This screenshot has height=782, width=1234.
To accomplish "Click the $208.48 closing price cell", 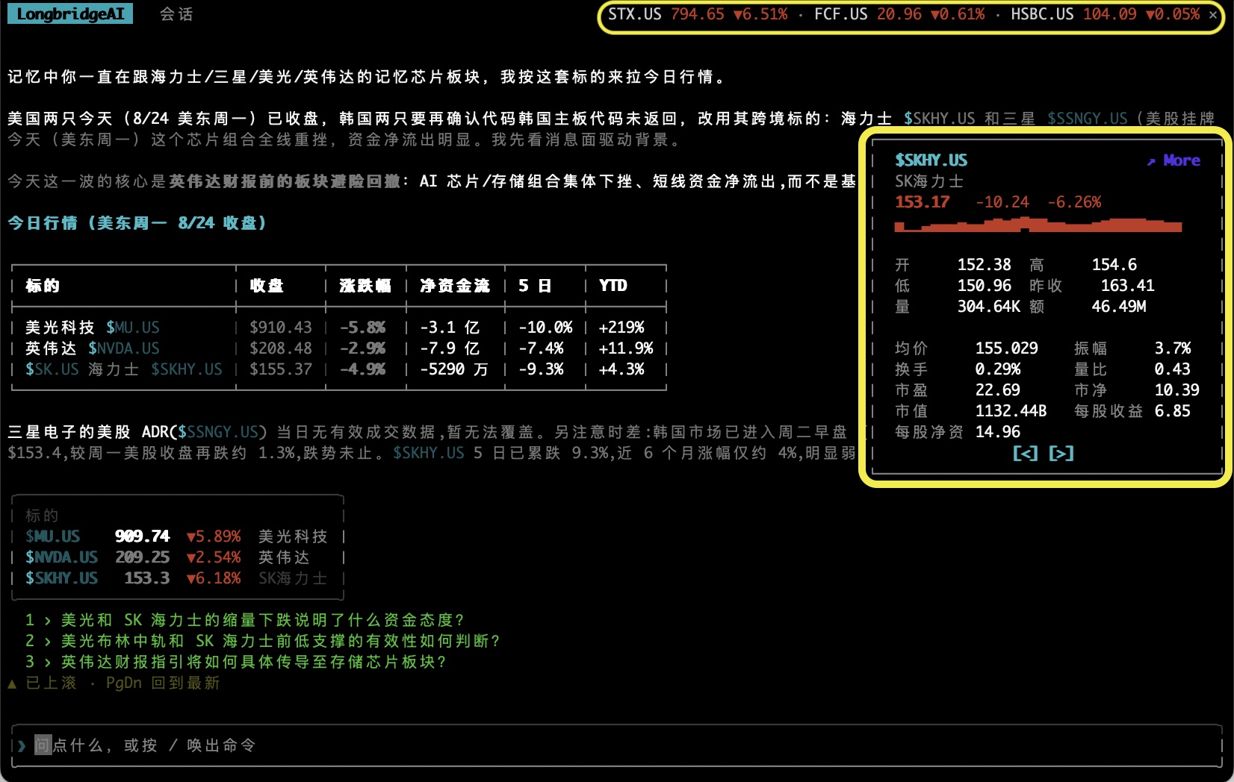I will [x=280, y=348].
